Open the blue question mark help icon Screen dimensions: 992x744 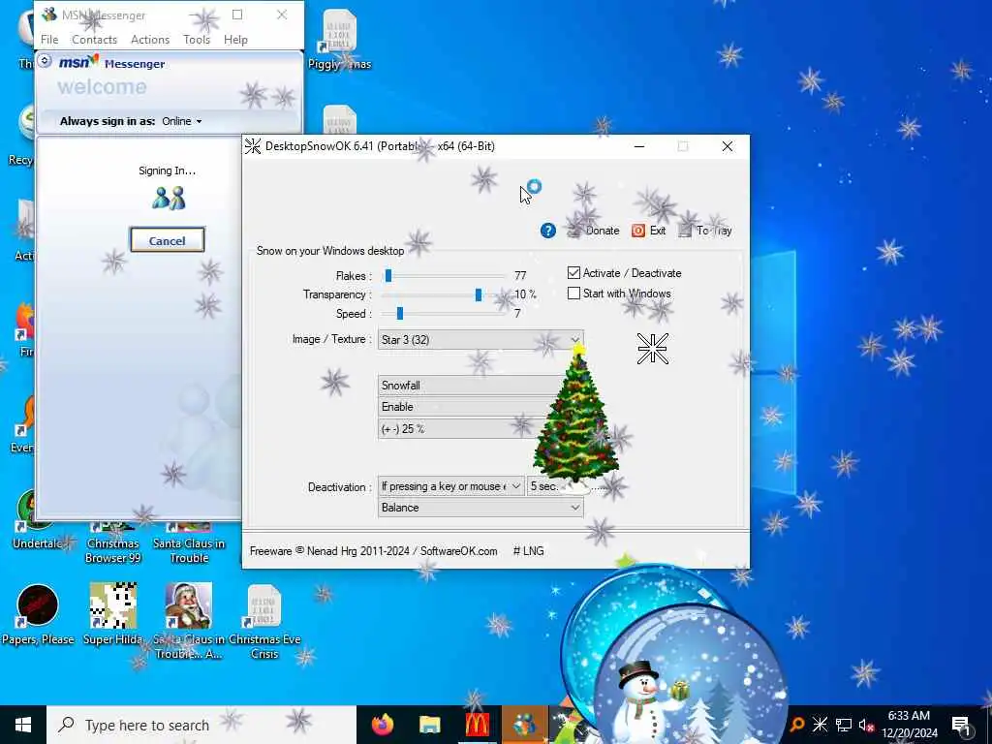548,231
